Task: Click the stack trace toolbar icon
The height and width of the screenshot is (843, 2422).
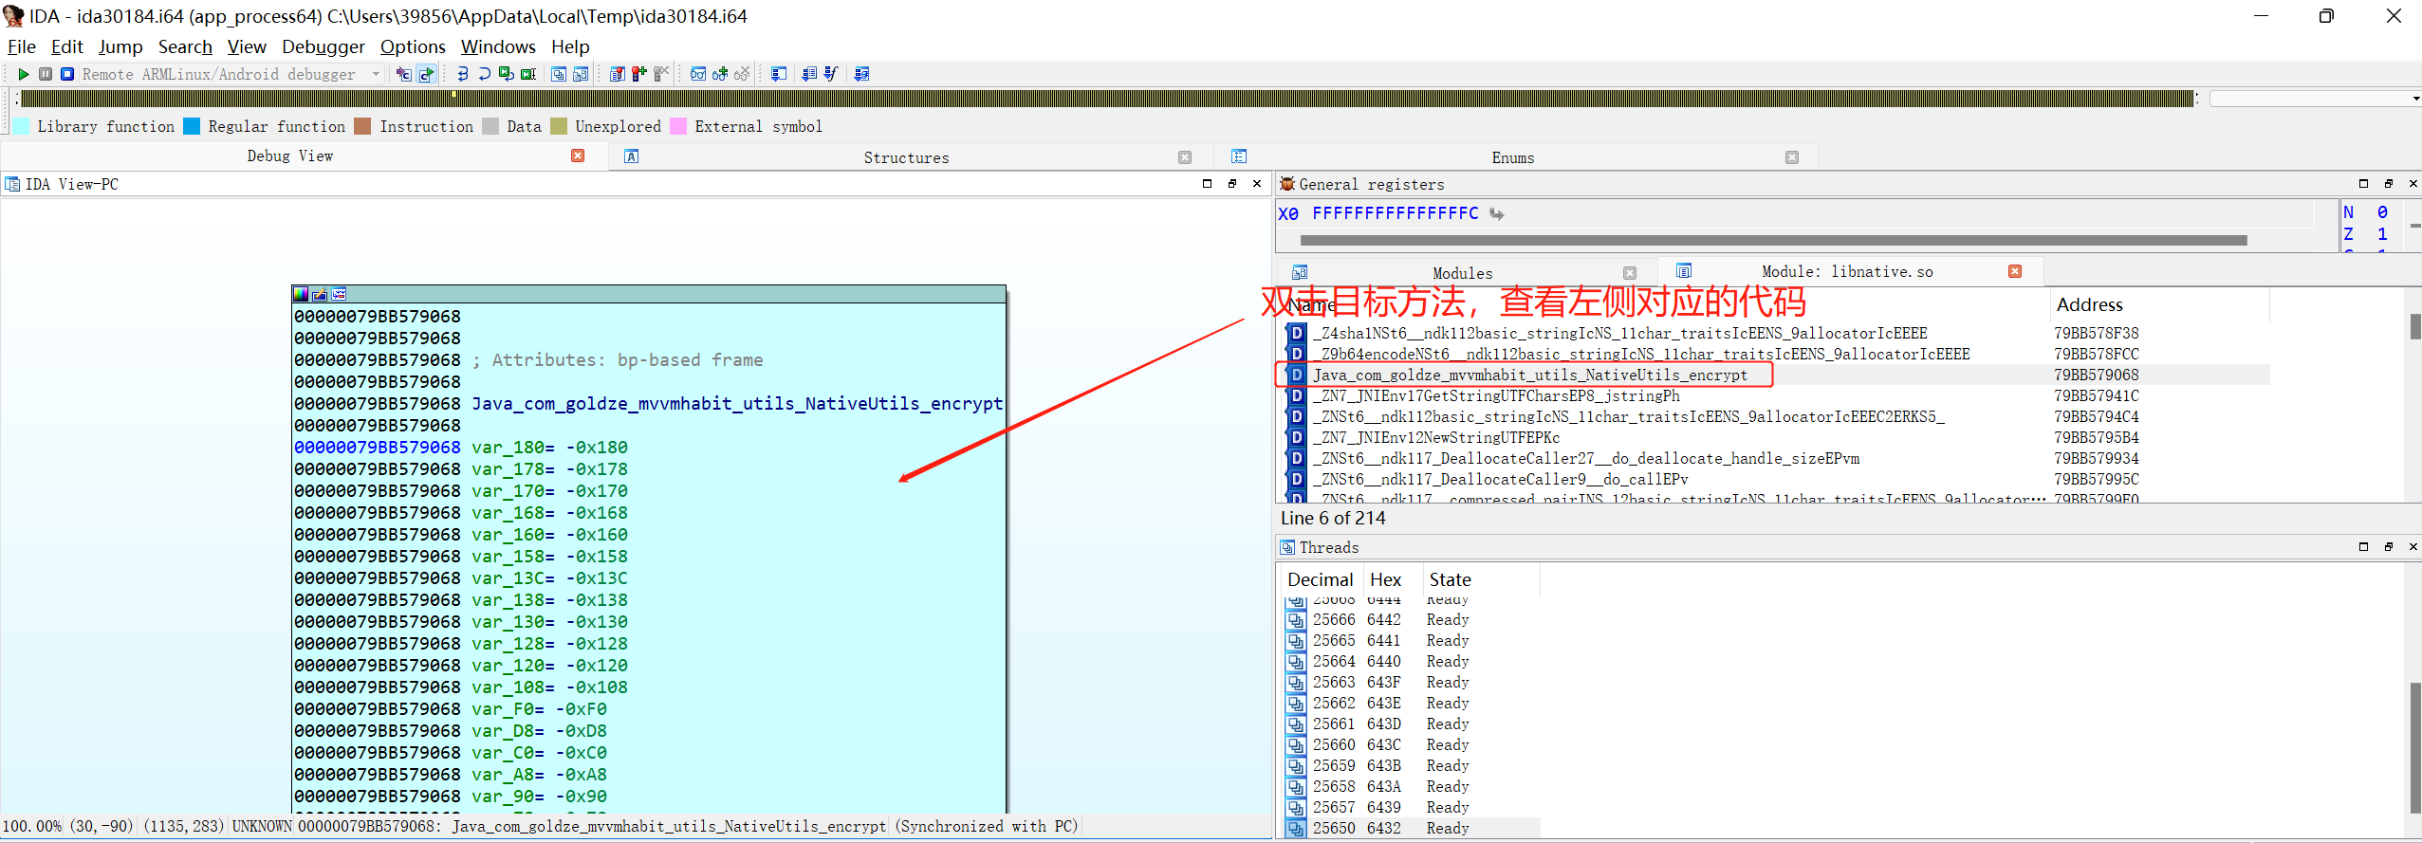Action: coord(779,74)
